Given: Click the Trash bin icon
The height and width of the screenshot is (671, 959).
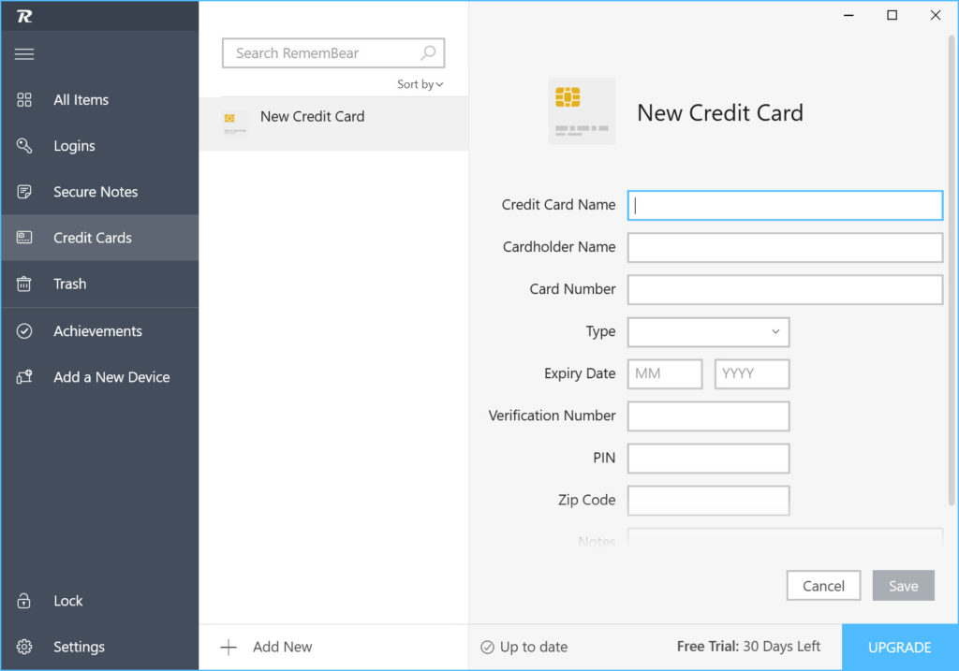Looking at the screenshot, I should coord(24,284).
